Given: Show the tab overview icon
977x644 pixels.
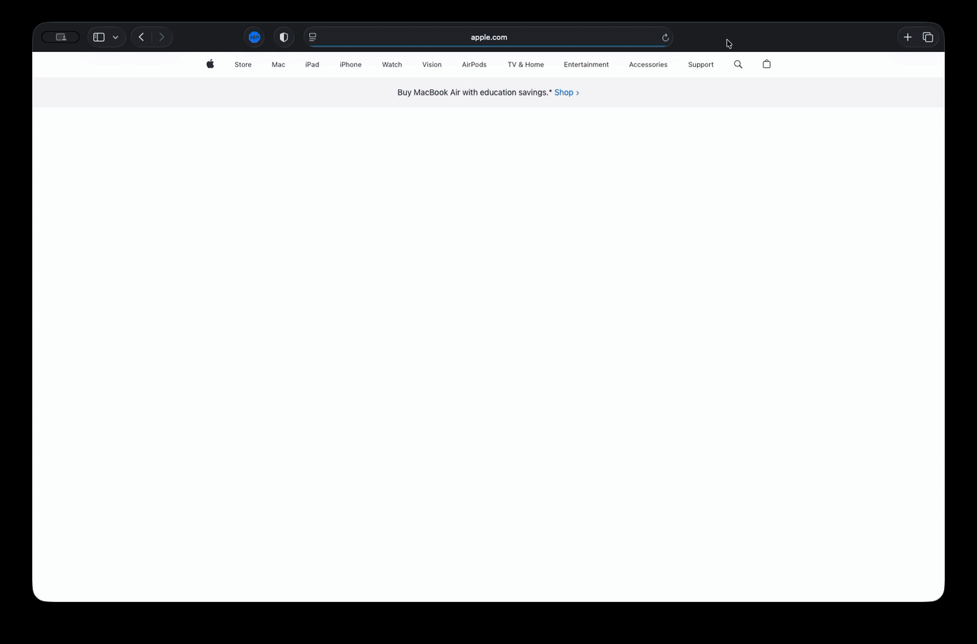Looking at the screenshot, I should pos(928,37).
